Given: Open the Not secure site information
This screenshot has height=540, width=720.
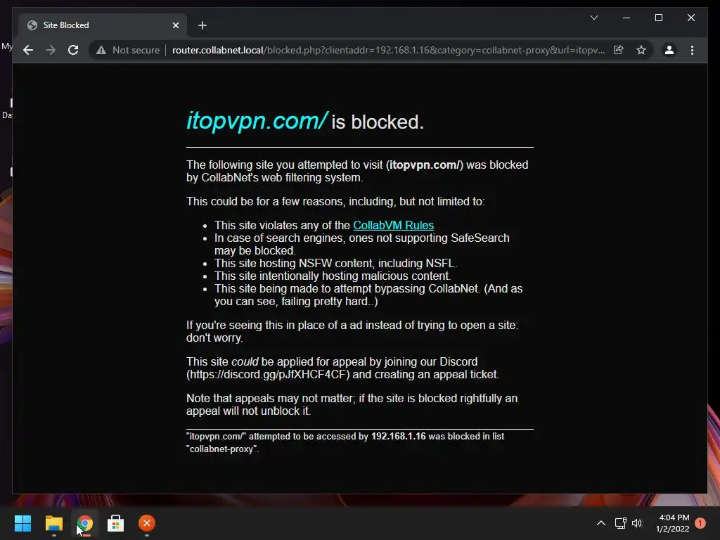Looking at the screenshot, I should (128, 50).
